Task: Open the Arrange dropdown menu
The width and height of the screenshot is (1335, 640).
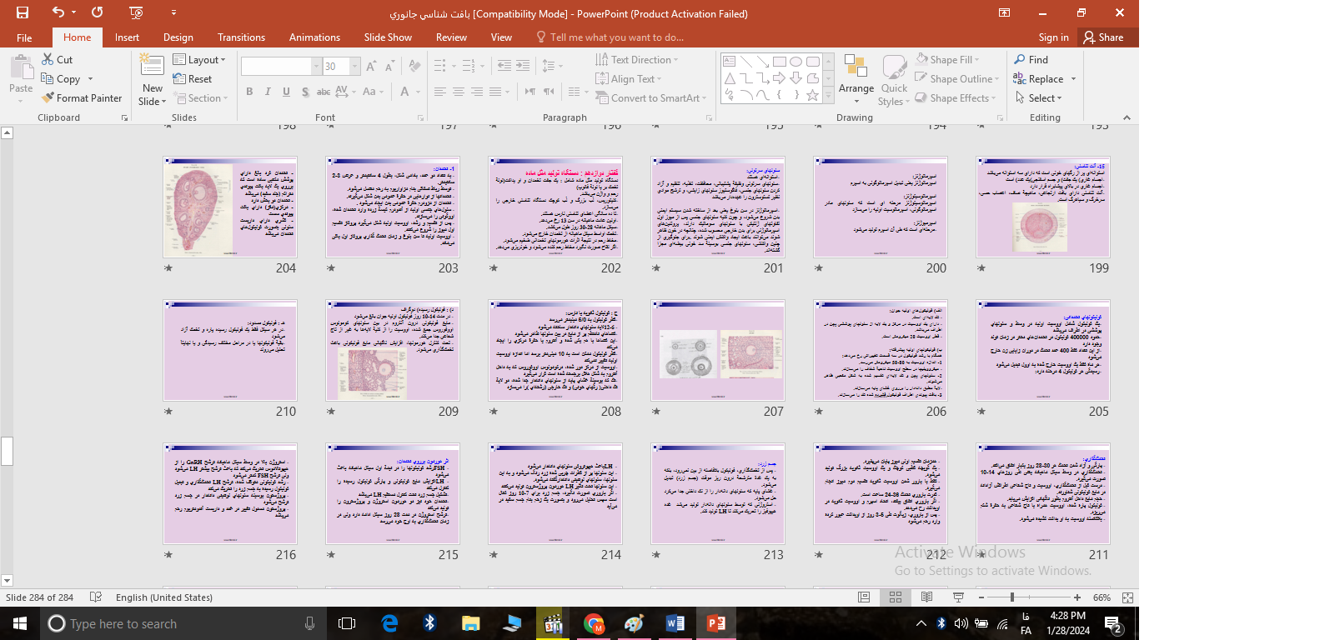Action: tap(856, 79)
